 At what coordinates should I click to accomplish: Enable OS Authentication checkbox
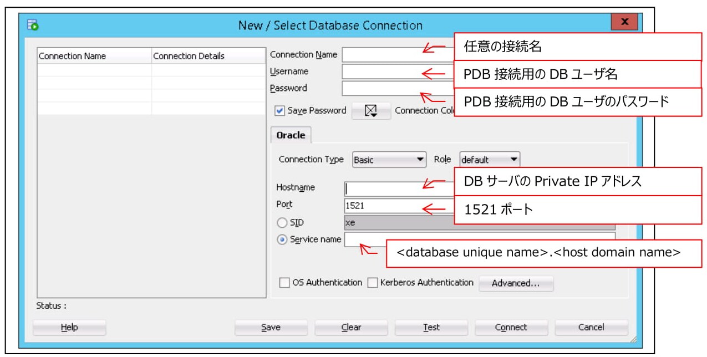point(284,283)
